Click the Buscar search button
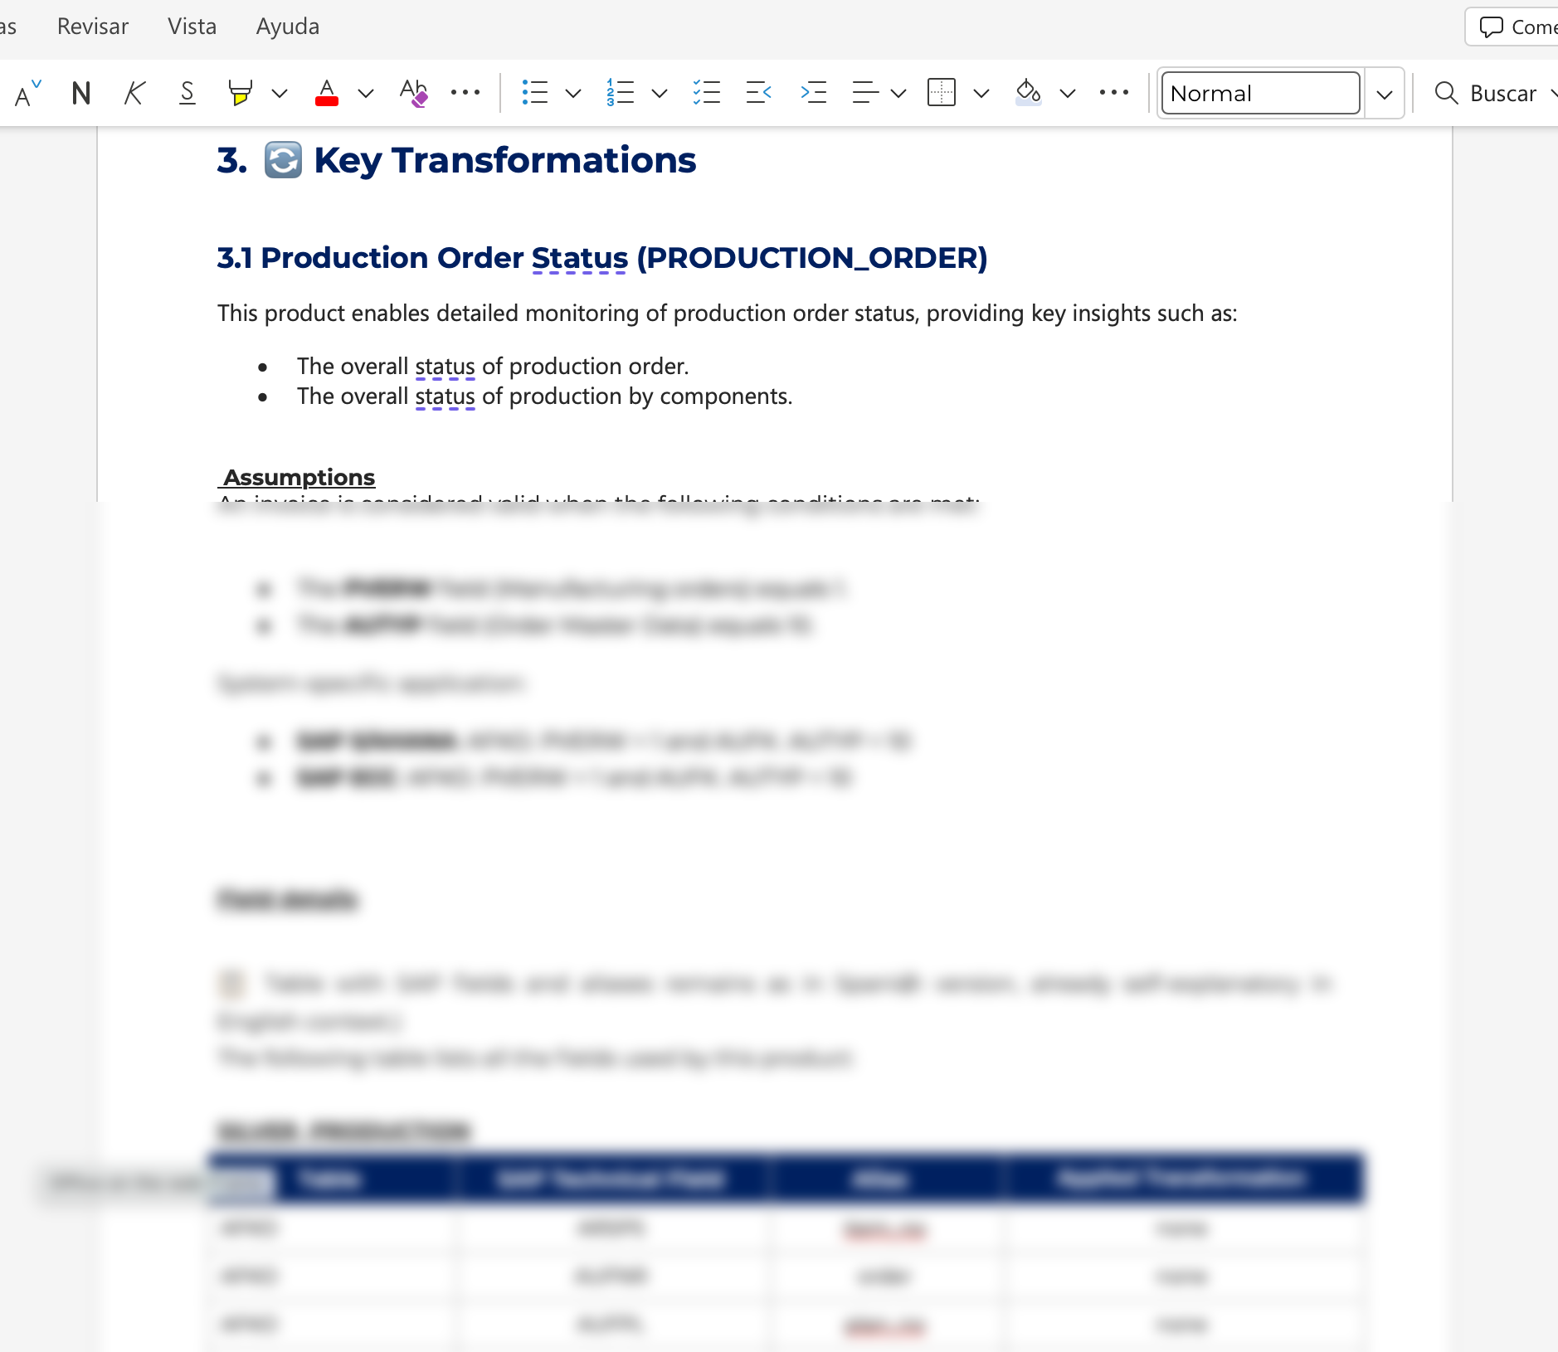Viewport: 1558px width, 1352px height. 1487,93
